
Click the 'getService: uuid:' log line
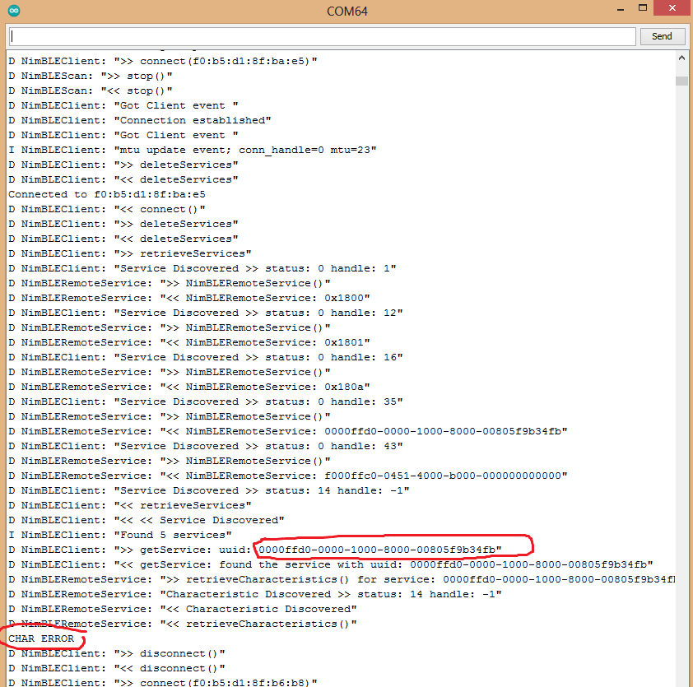255,550
